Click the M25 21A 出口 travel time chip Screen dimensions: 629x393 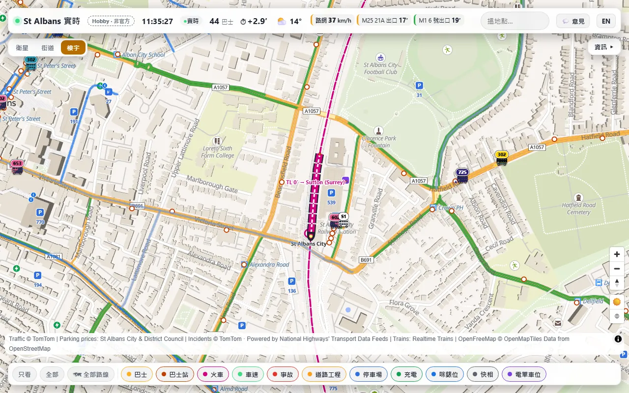(385, 21)
